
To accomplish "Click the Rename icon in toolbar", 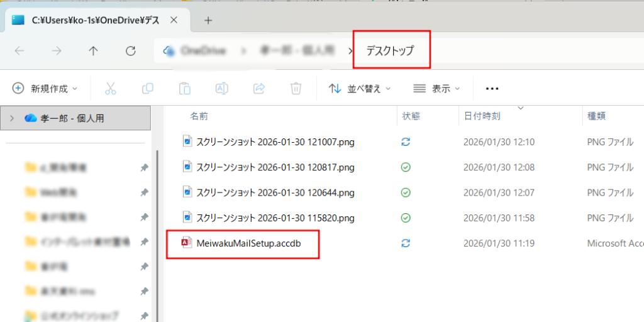I will (x=221, y=89).
